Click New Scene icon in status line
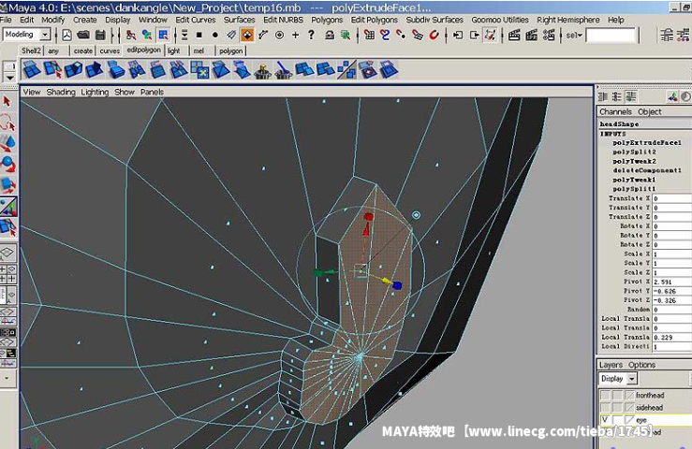This screenshot has width=692, height=449. tap(66, 35)
